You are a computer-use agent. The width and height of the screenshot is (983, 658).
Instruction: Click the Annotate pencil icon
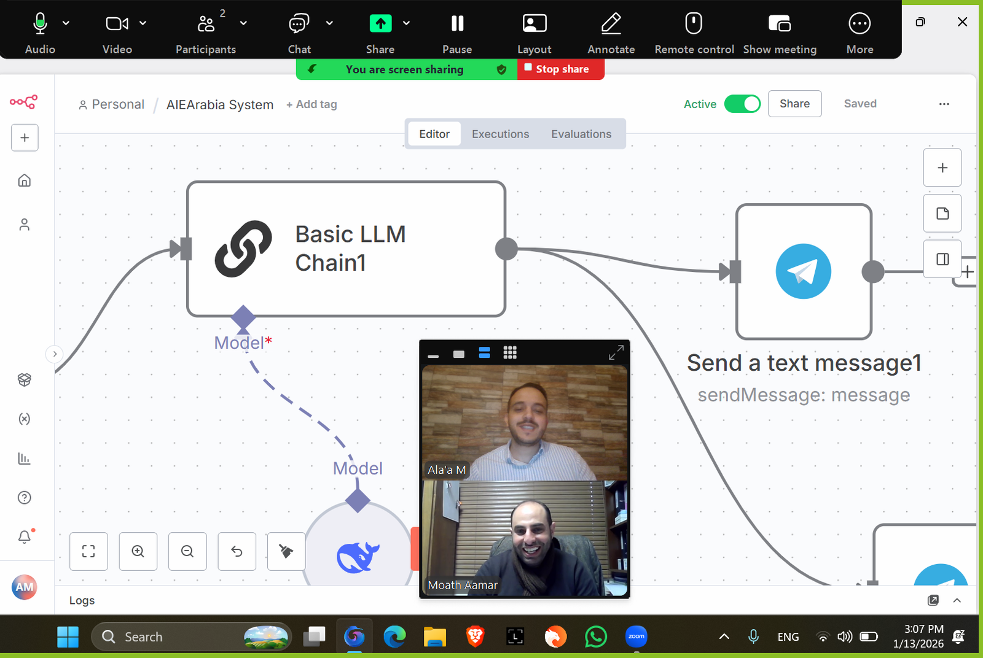tap(611, 24)
